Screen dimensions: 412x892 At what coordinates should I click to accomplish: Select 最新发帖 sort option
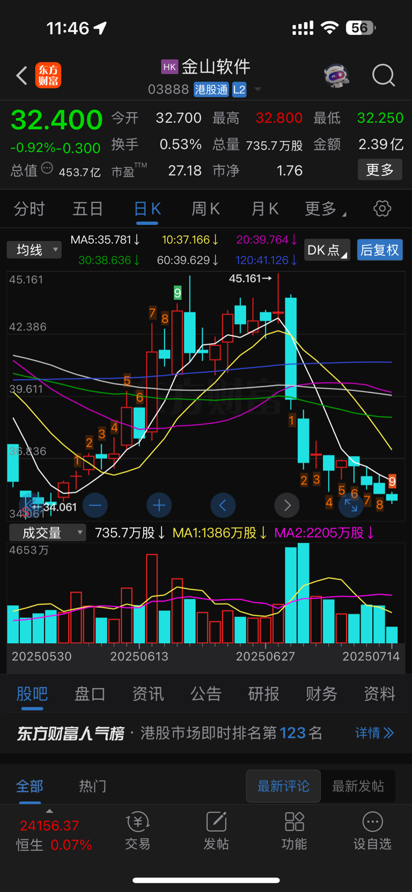[x=358, y=786]
